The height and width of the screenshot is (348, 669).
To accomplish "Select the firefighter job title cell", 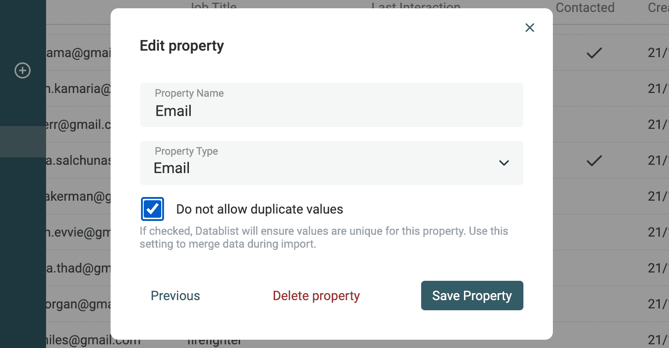I will [214, 341].
